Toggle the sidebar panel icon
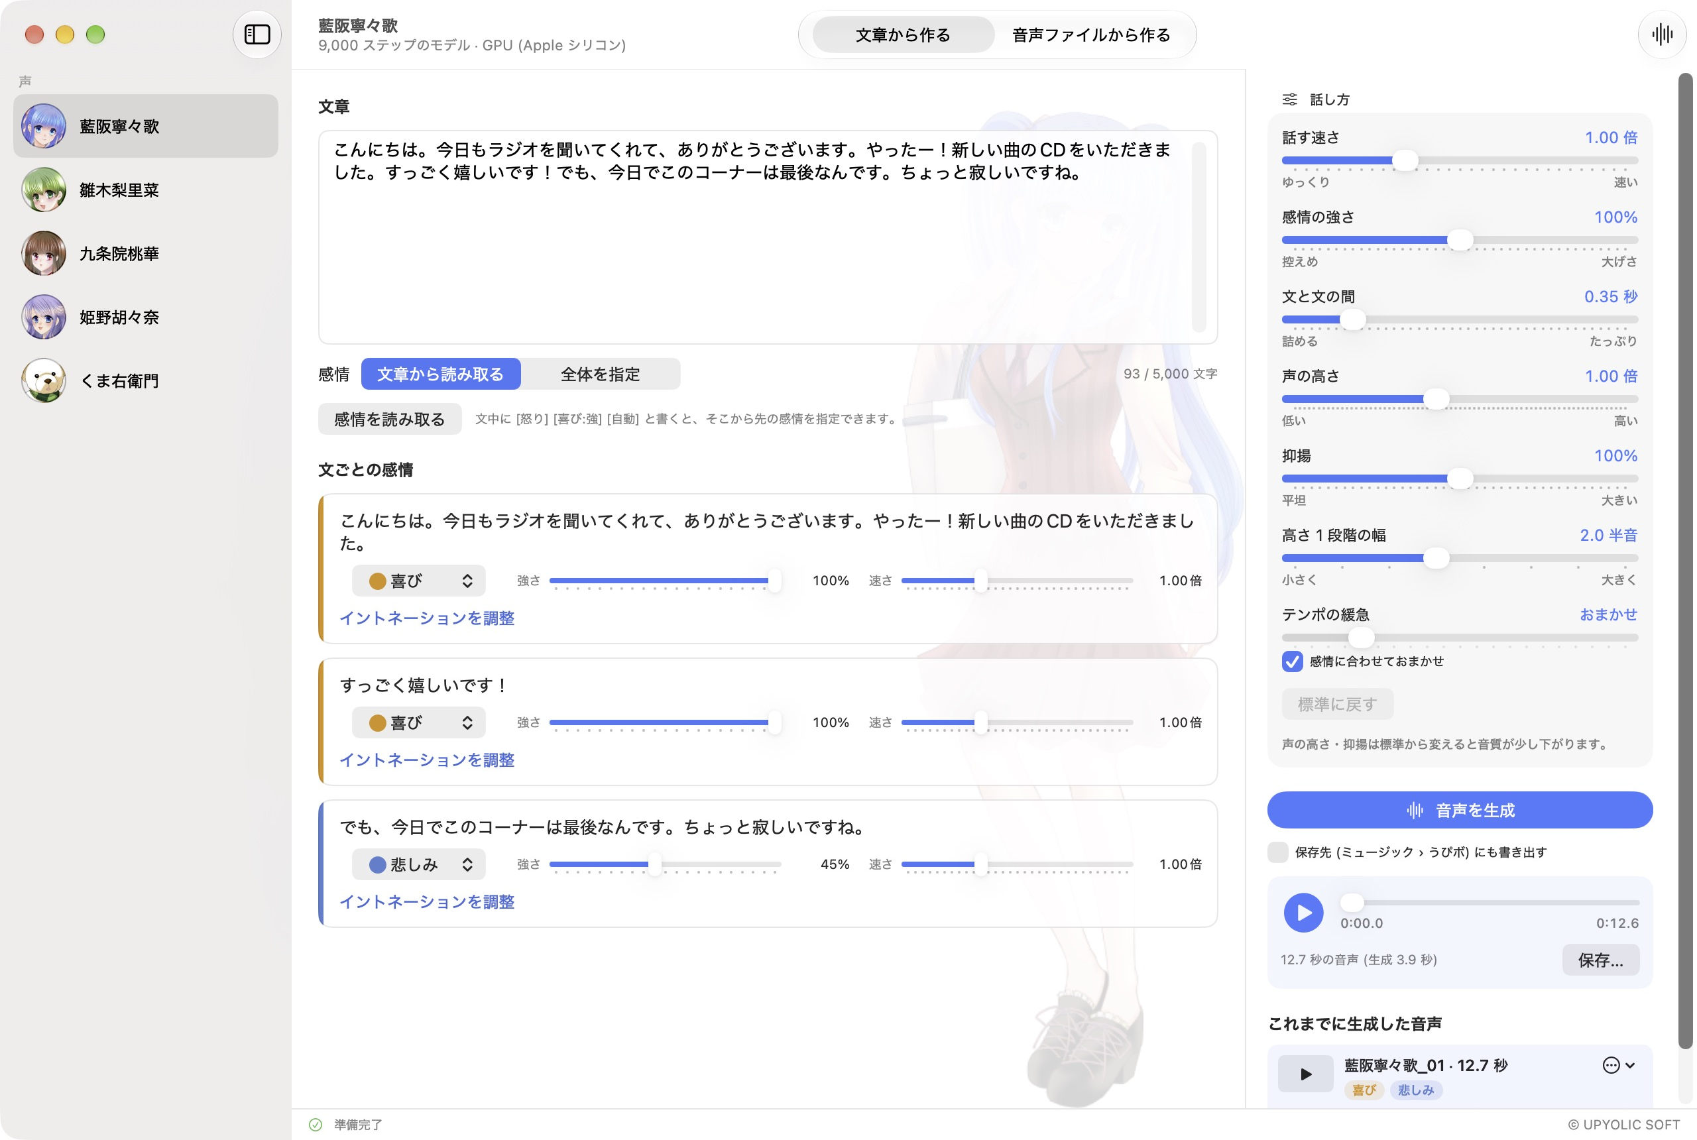1697x1140 pixels. (x=257, y=34)
